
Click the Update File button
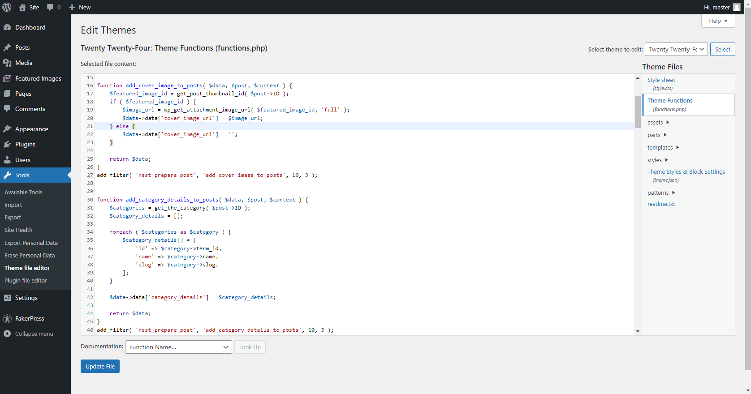click(x=100, y=366)
